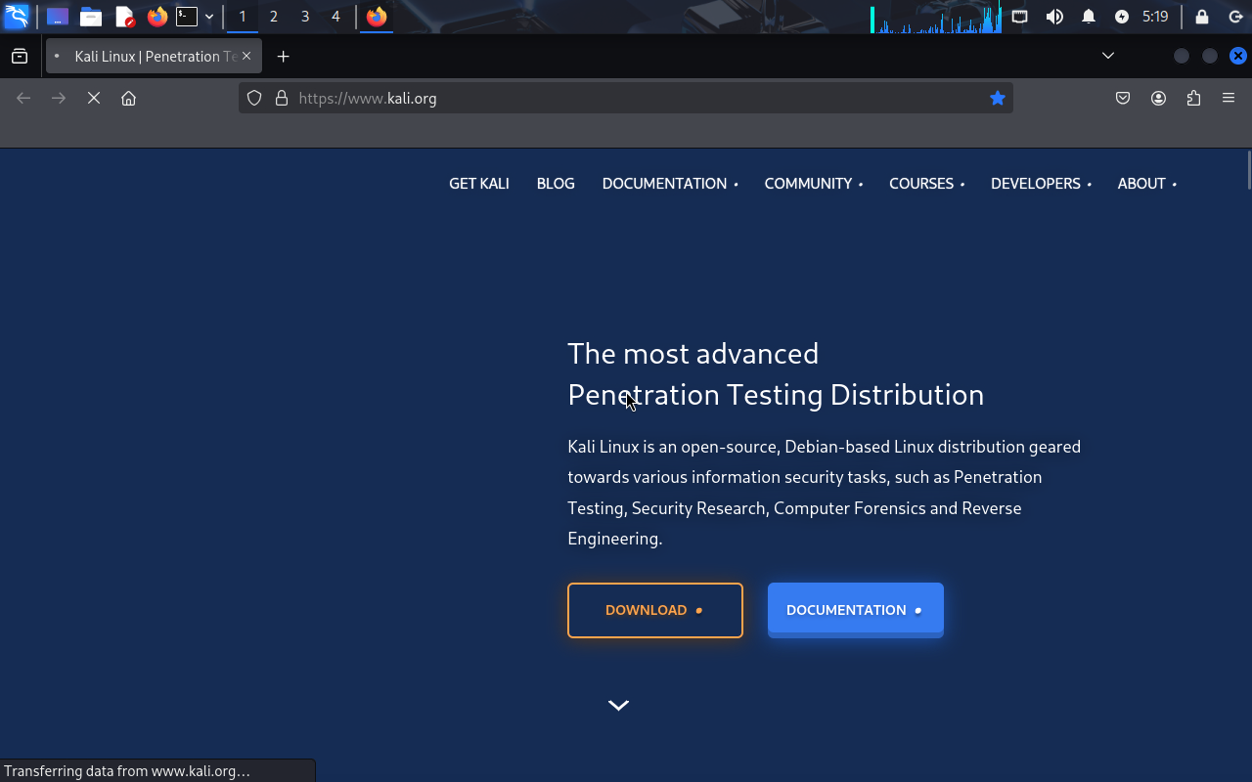Open the Kali dragon applications menu
This screenshot has width=1252, height=782.
coord(17,17)
